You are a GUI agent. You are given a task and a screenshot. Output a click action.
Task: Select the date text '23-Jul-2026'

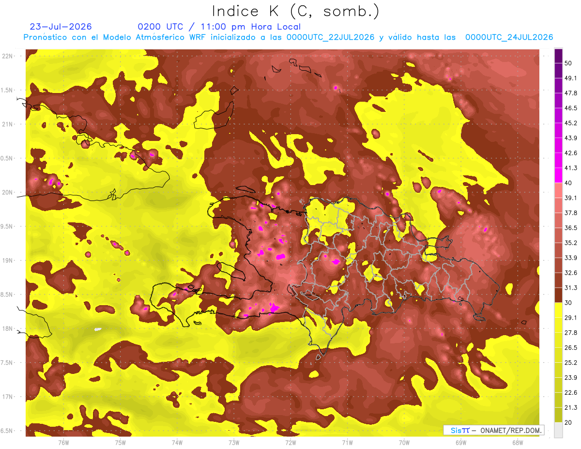click(x=61, y=27)
